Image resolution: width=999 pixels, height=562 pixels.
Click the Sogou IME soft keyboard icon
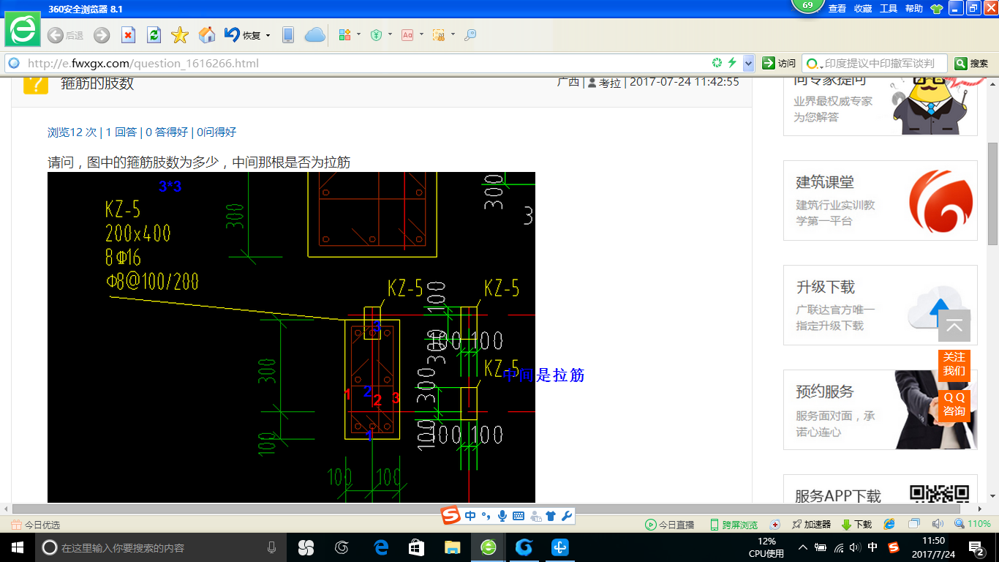tap(519, 516)
